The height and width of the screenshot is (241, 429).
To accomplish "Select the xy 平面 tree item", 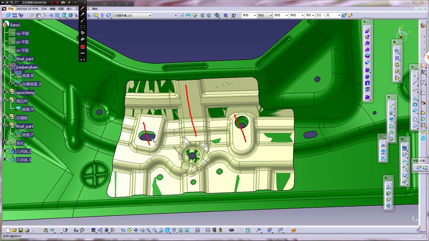I will click(22, 33).
